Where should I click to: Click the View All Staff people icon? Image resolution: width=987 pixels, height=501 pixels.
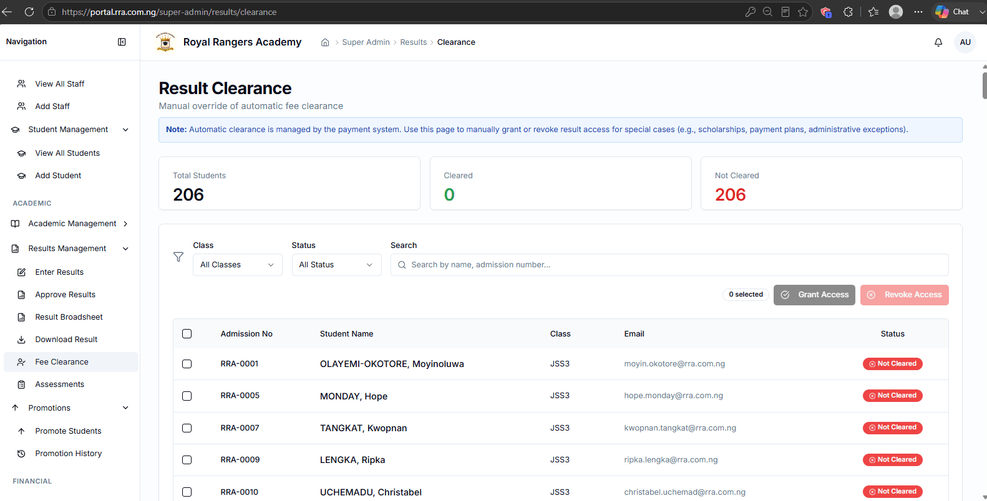coord(21,83)
